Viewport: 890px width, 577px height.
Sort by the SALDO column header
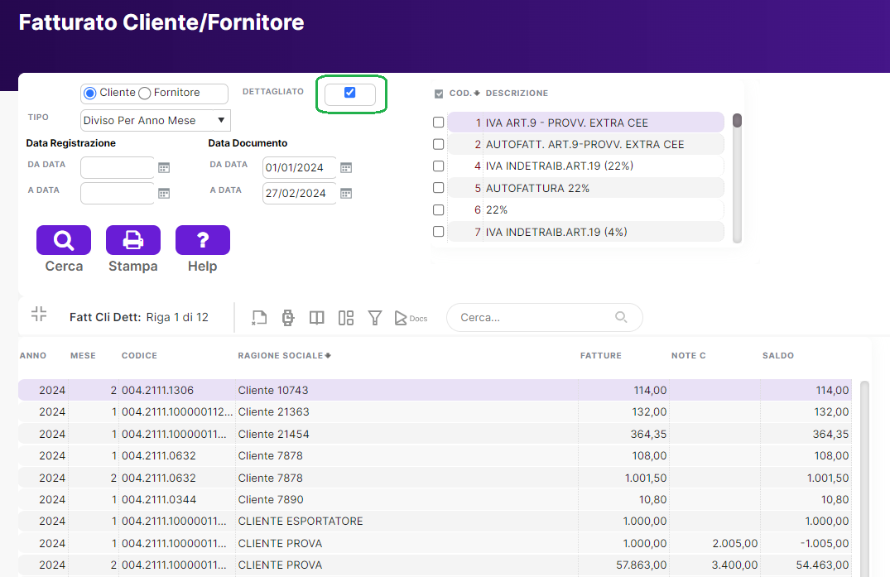(777, 356)
